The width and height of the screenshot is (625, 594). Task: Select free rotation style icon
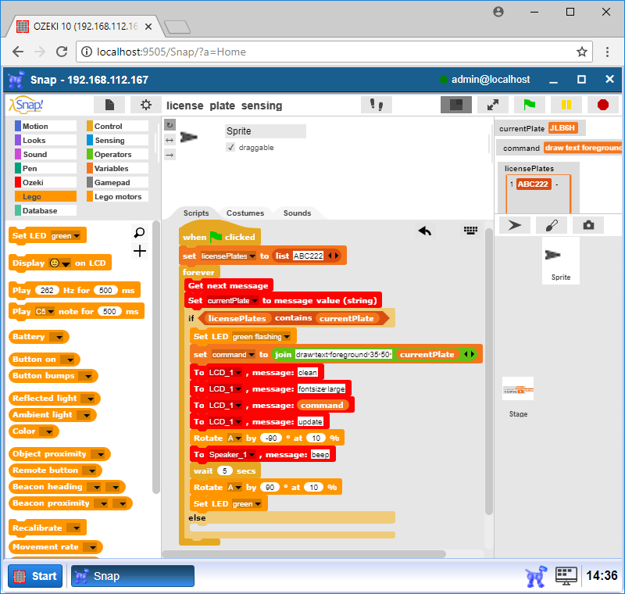tap(170, 125)
